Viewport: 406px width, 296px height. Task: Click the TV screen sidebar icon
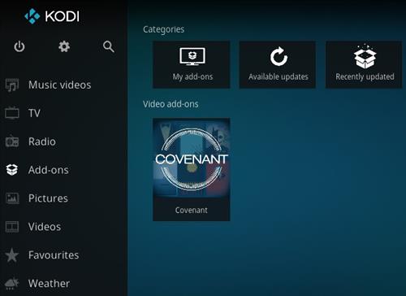12,113
